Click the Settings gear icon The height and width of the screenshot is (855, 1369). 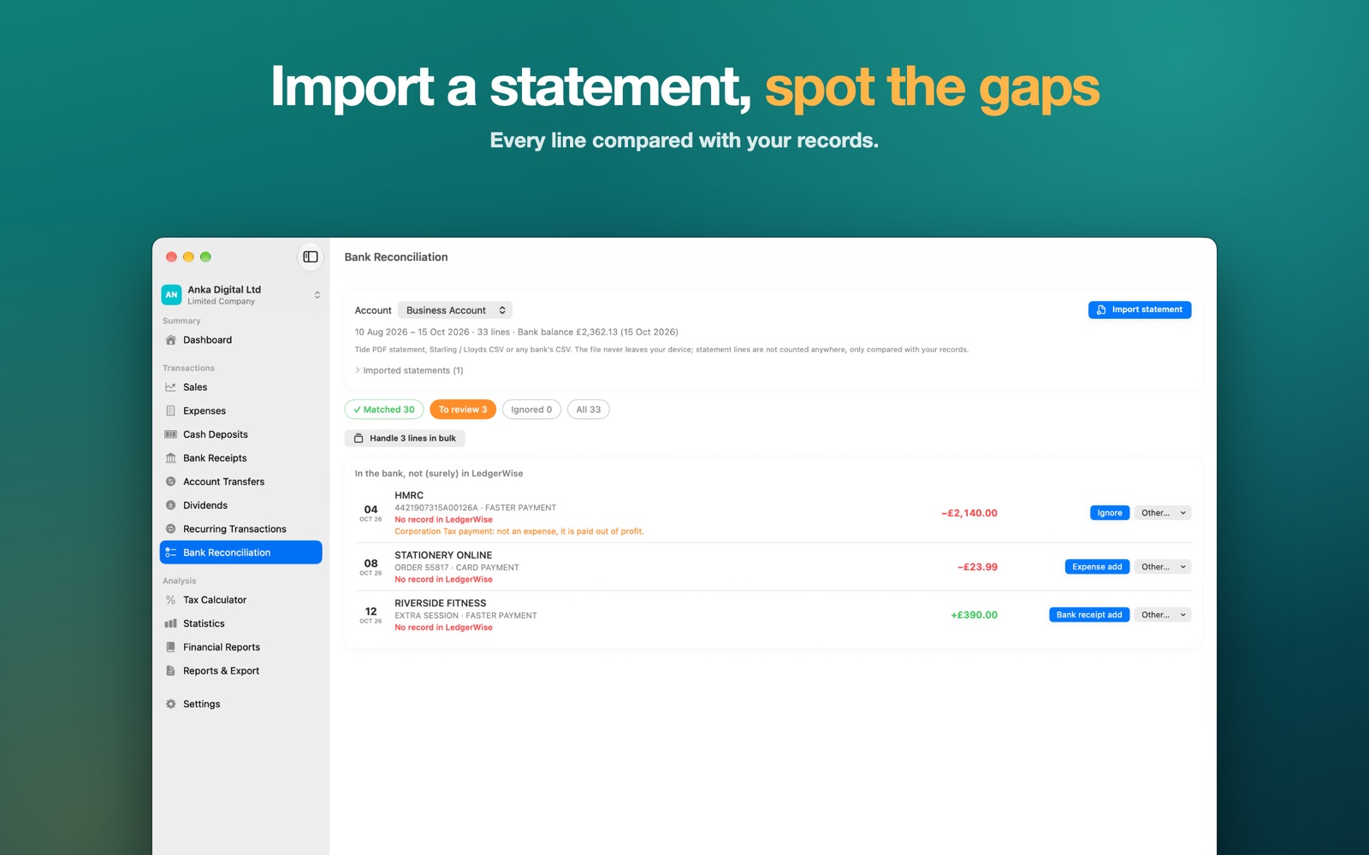click(171, 705)
